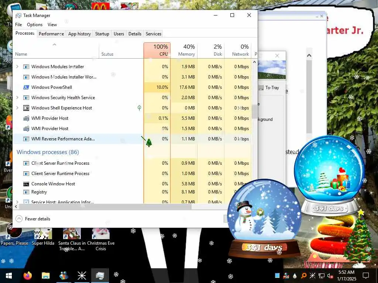Sort by the Status column header
This screenshot has width=378, height=283.
pyautogui.click(x=121, y=50)
